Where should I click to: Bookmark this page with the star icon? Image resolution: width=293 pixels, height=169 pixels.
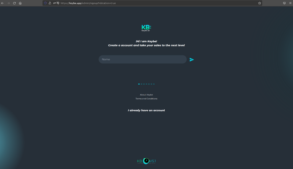[x=259, y=3]
